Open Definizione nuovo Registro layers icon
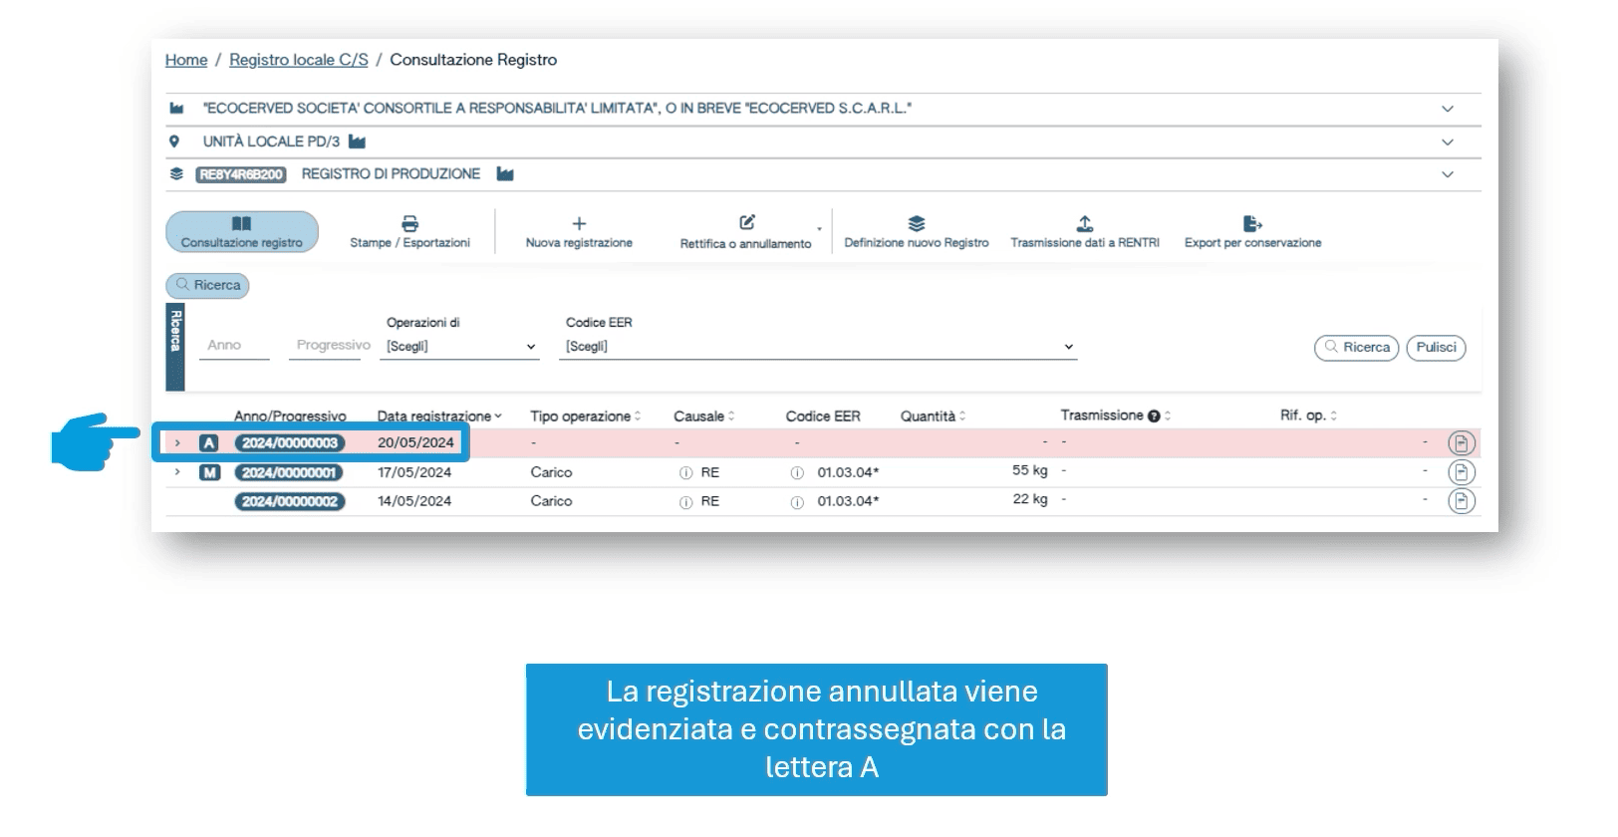Screen dimensions: 1618x837 pos(916,223)
